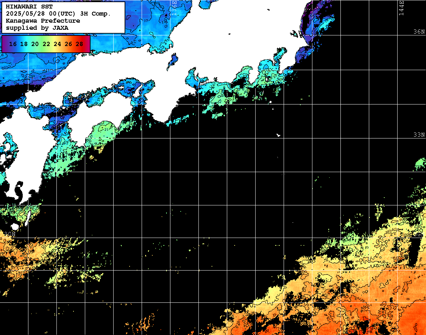Pick the 22 degree value on color scale
This screenshot has width=426, height=335.
[x=46, y=44]
